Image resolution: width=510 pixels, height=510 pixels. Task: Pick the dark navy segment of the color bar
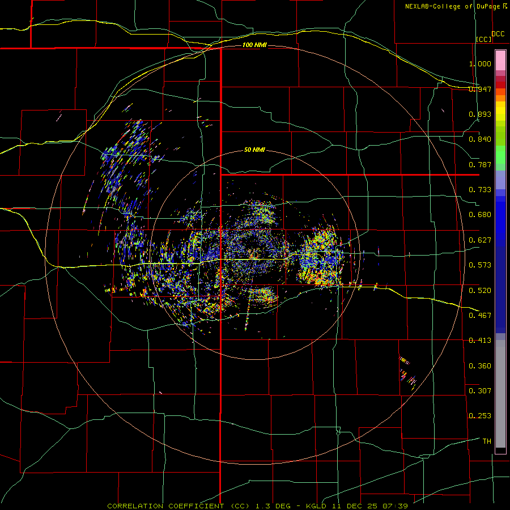tap(500, 290)
